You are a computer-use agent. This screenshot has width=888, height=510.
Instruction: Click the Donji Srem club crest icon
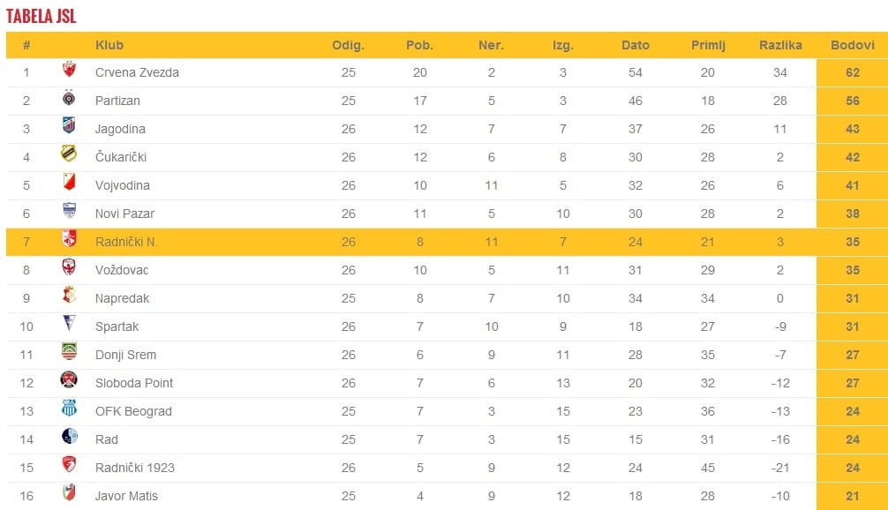pyautogui.click(x=69, y=352)
